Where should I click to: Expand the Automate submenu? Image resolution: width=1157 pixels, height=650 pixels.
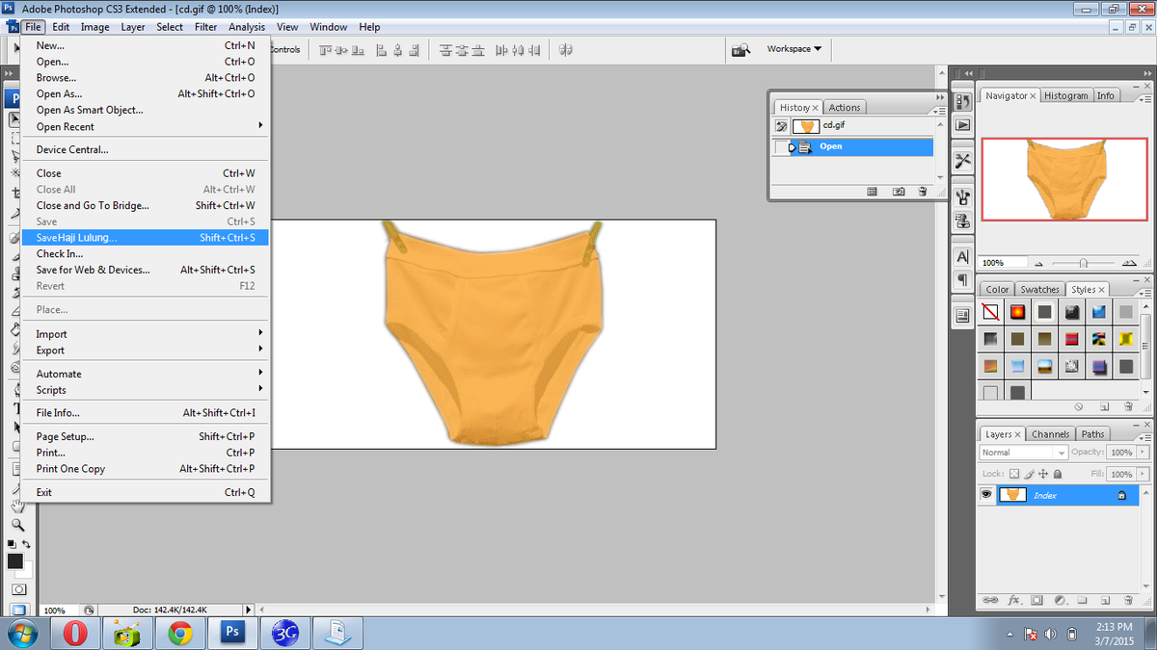147,374
